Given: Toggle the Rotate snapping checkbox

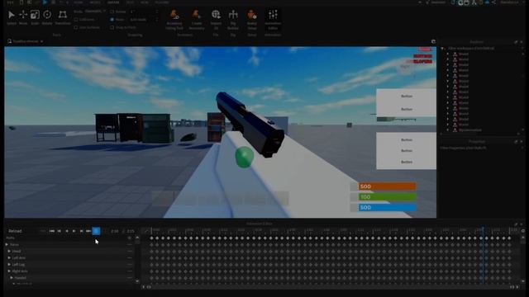Looking at the screenshot, I should point(112,12).
